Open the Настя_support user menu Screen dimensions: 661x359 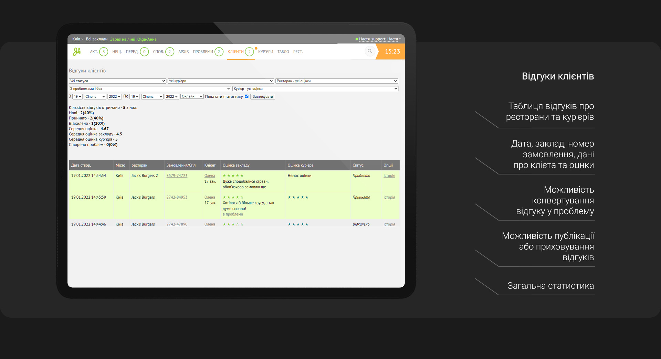[x=380, y=39]
